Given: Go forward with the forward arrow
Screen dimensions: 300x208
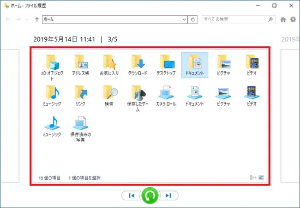Looking at the screenshot, I should point(18,19).
